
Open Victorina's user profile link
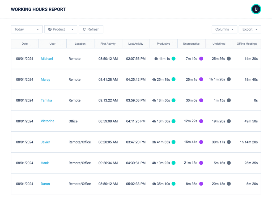pyautogui.click(x=47, y=121)
